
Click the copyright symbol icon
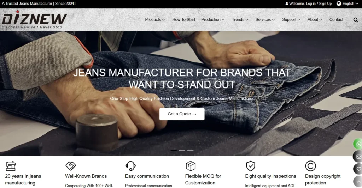(310, 166)
